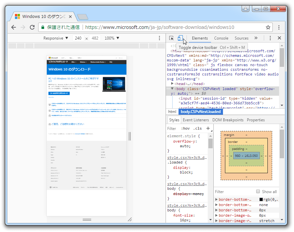294x232 pixels.
Task: Open the Chrome three-dot menu
Action: [279, 28]
